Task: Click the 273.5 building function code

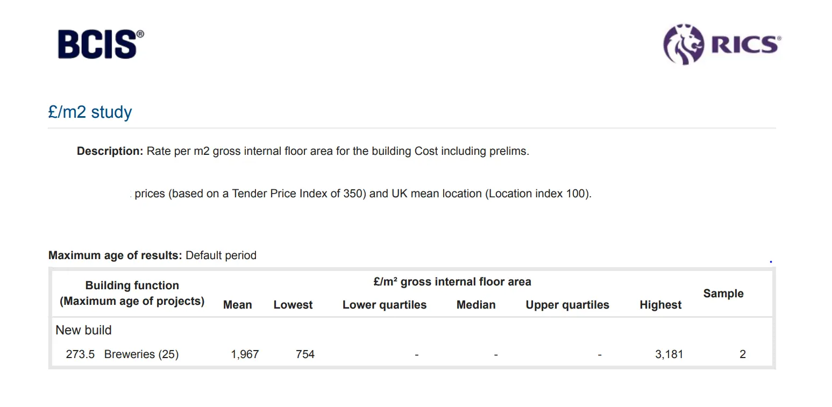Action: click(x=80, y=354)
